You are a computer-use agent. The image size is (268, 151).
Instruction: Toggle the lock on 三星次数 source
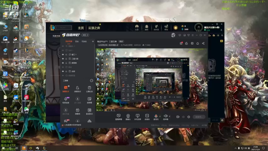(66, 59)
